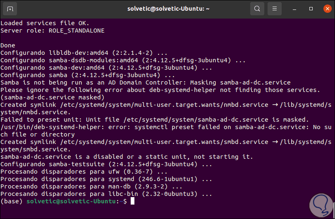Screen dimensions: 335x219
Task: Click the search icon in title bar
Action: [x=257, y=9]
